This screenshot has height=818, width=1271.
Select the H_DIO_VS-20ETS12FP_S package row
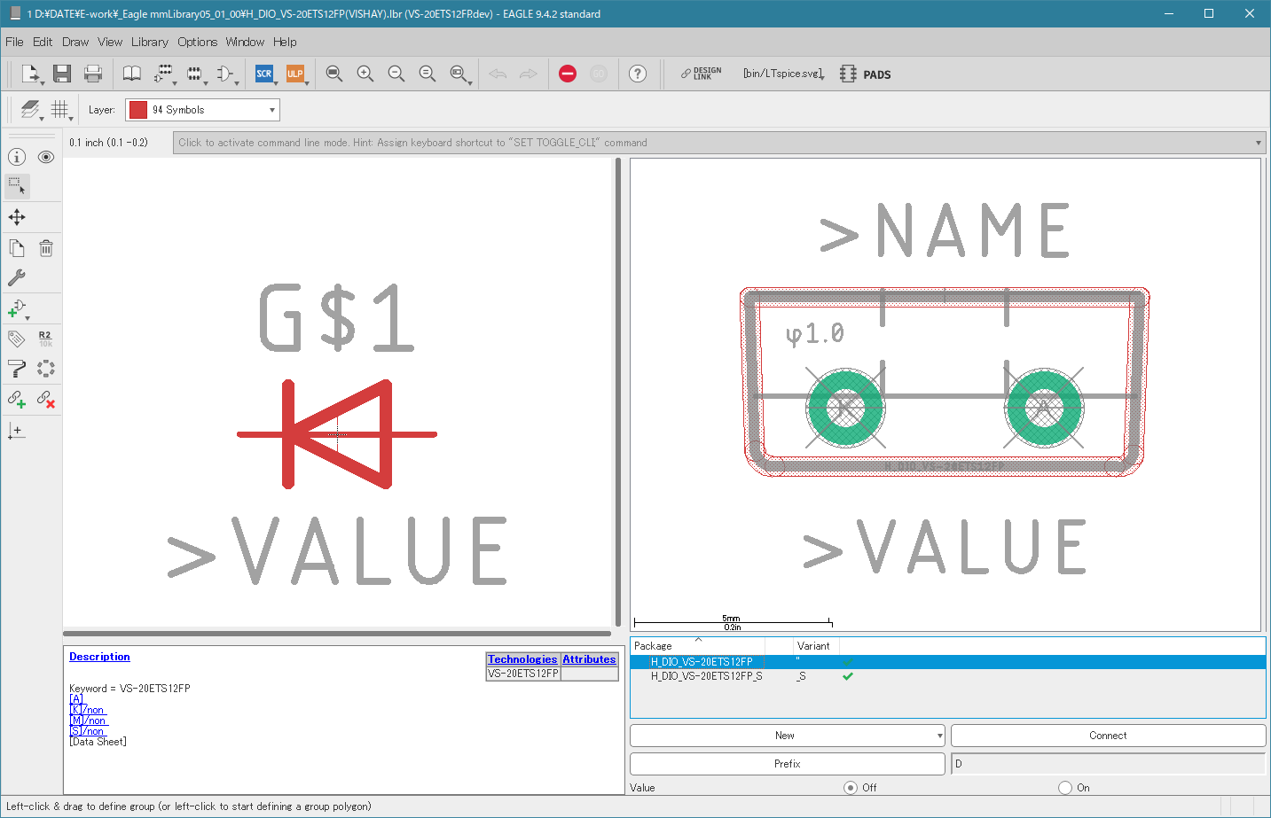point(706,676)
